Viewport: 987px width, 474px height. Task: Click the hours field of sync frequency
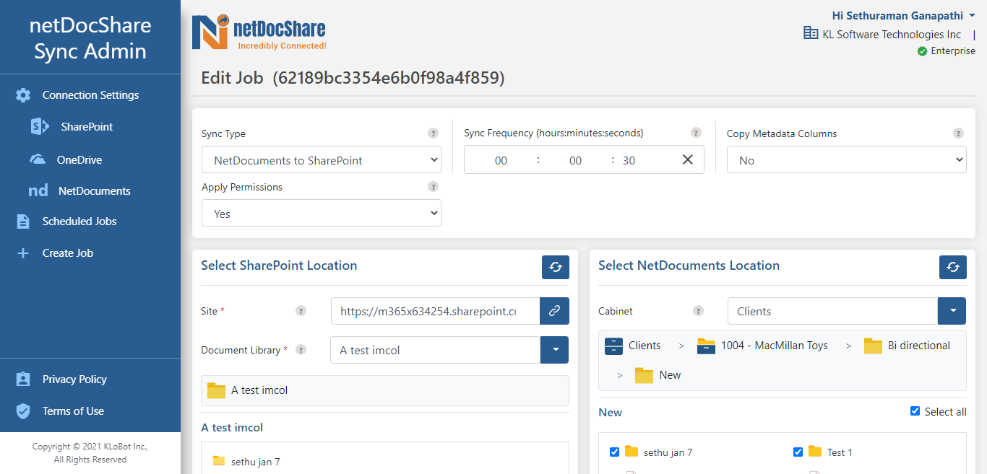(x=501, y=160)
